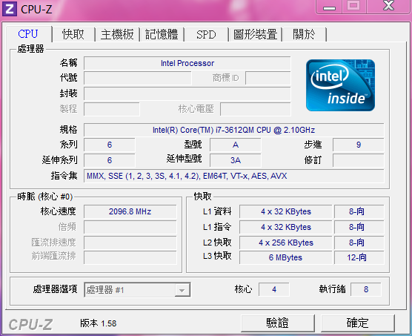Open the 關於 tab

(x=304, y=34)
